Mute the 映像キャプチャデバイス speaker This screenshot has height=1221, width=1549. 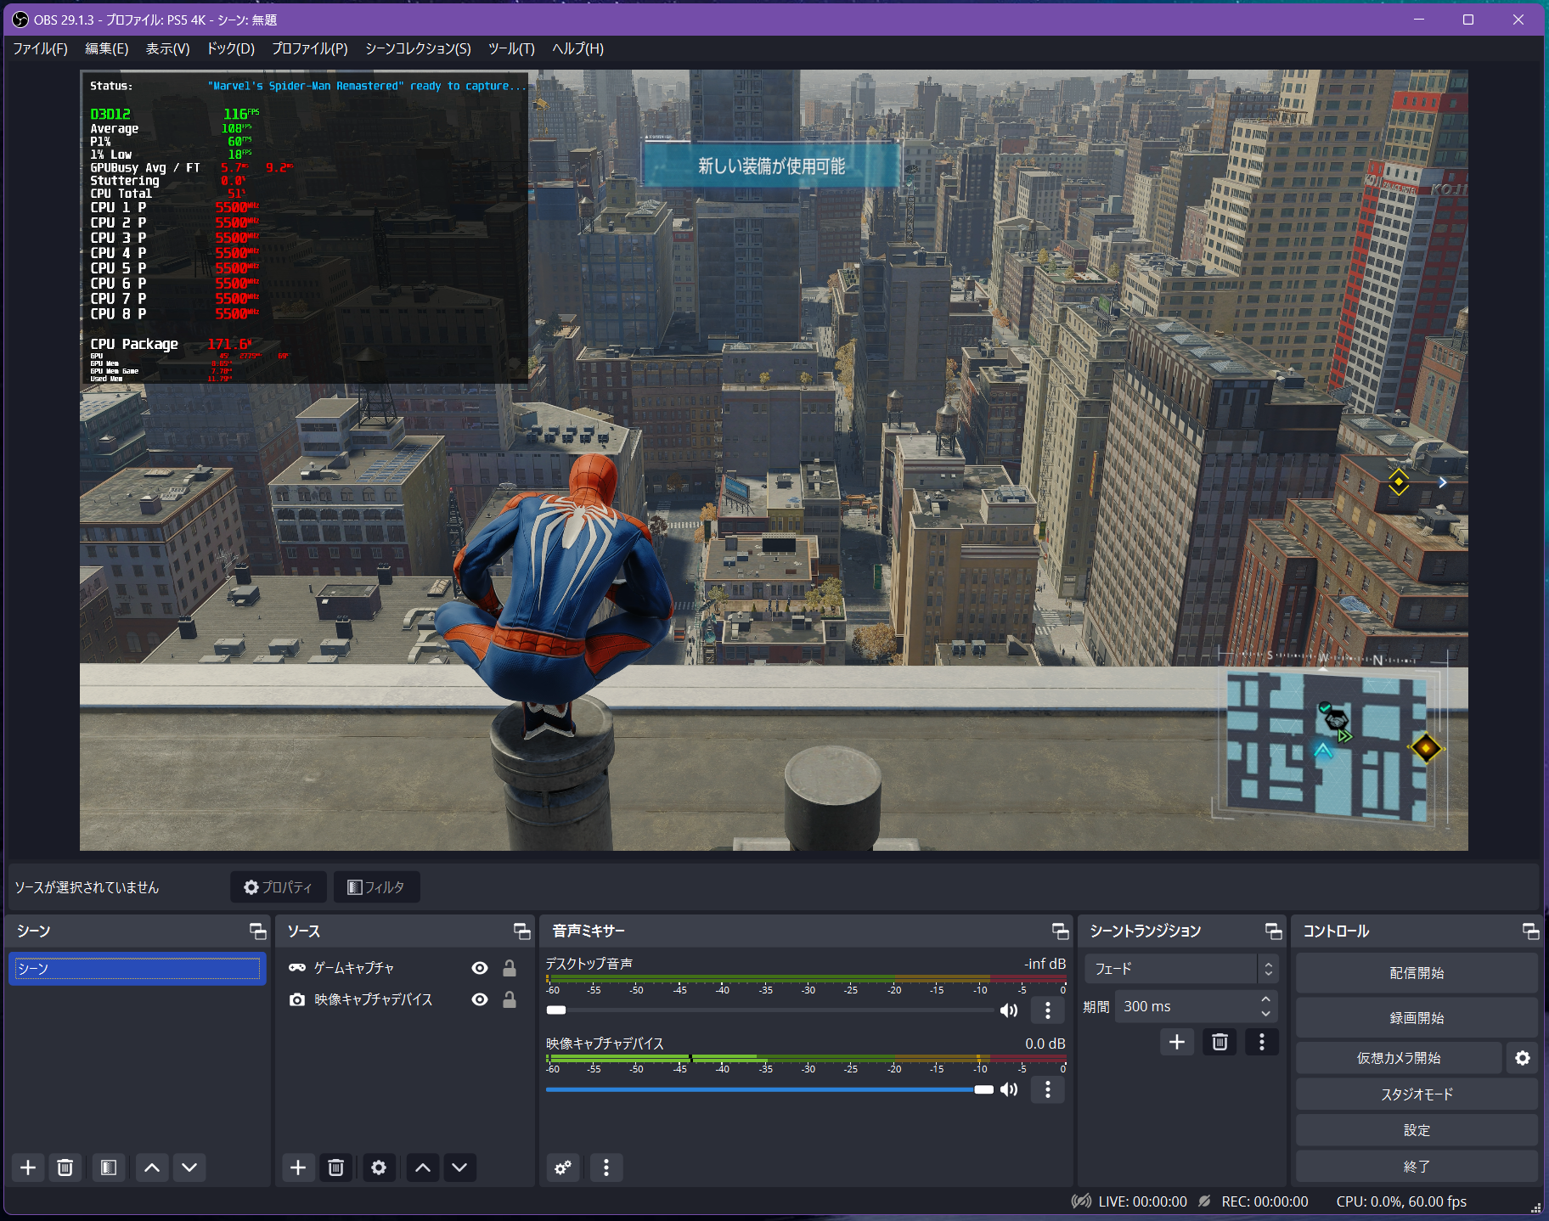(x=1009, y=1089)
